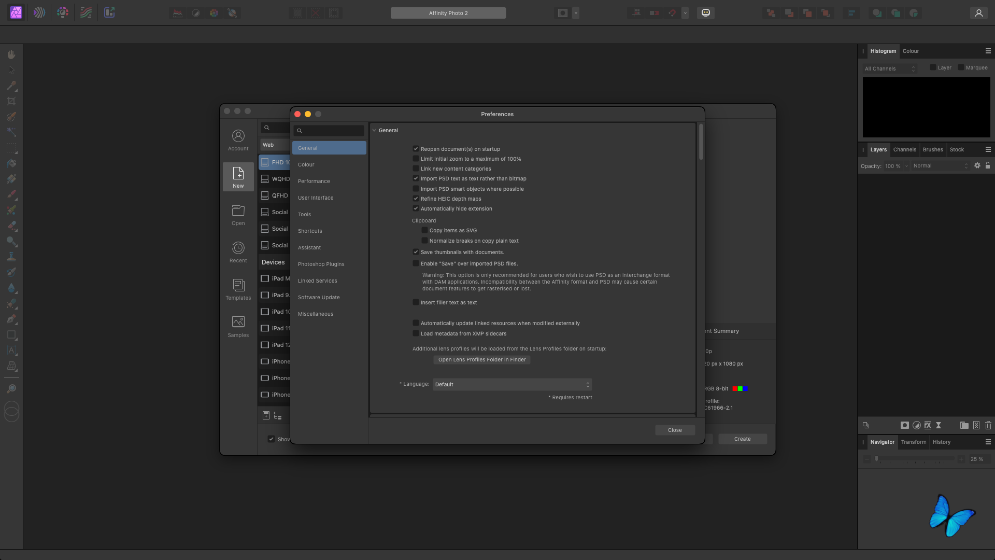
Task: Enable Link new content categories
Action: [x=415, y=169]
